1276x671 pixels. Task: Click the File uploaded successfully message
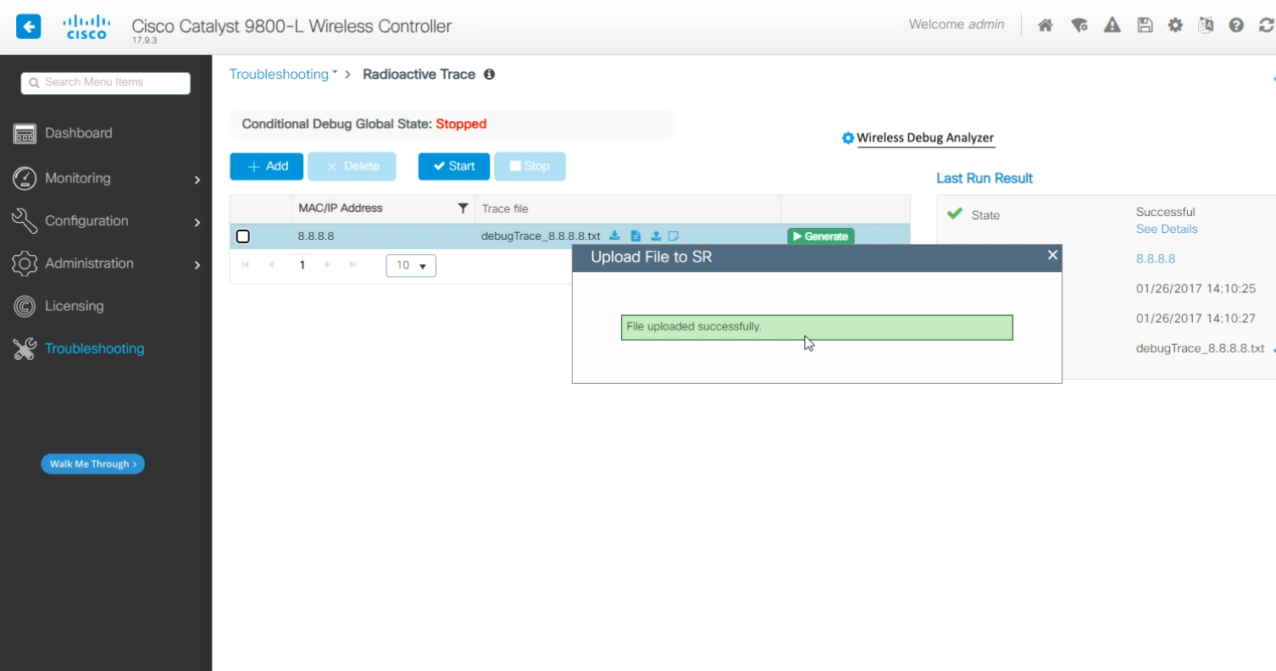click(817, 327)
